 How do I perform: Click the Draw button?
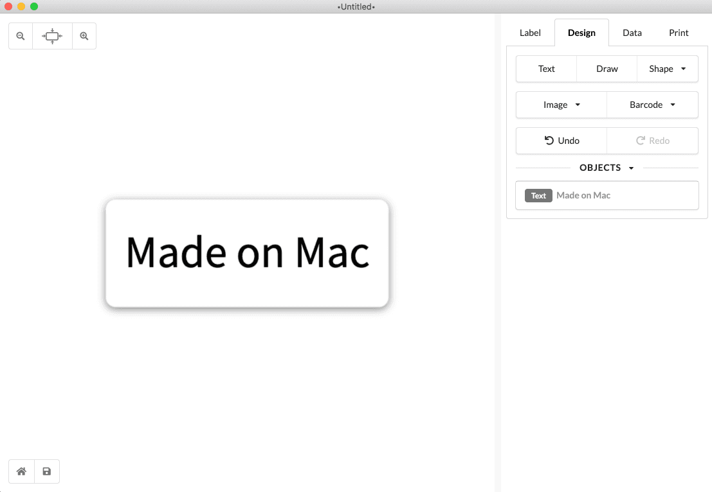pyautogui.click(x=607, y=69)
